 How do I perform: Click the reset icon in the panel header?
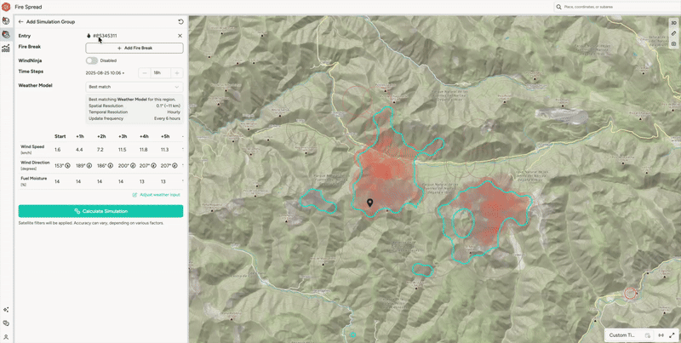[180, 22]
